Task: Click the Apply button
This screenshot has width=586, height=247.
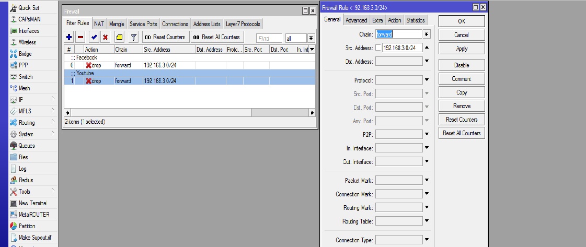Action: point(462,49)
